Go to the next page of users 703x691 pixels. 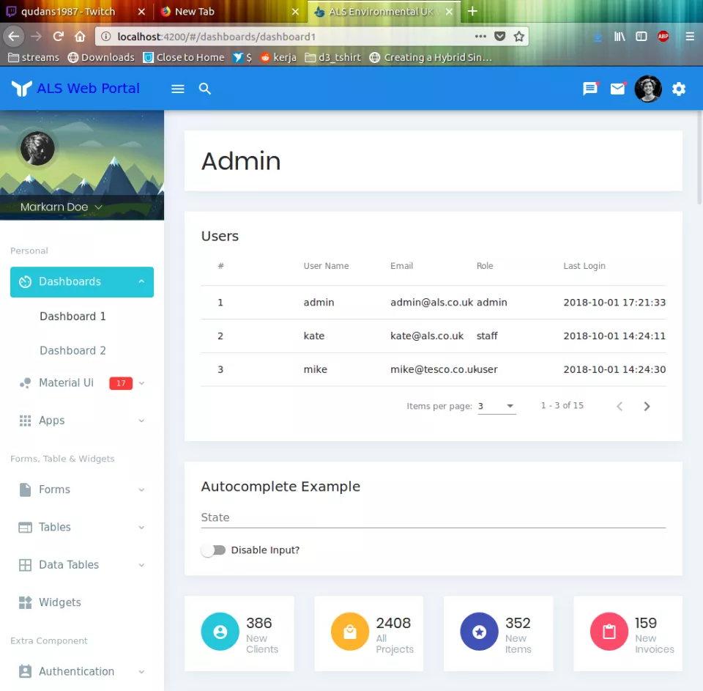pos(647,405)
